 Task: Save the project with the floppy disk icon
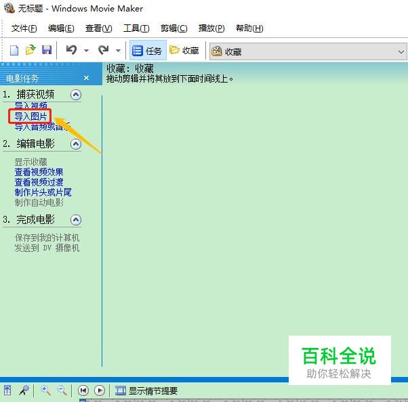[x=47, y=50]
